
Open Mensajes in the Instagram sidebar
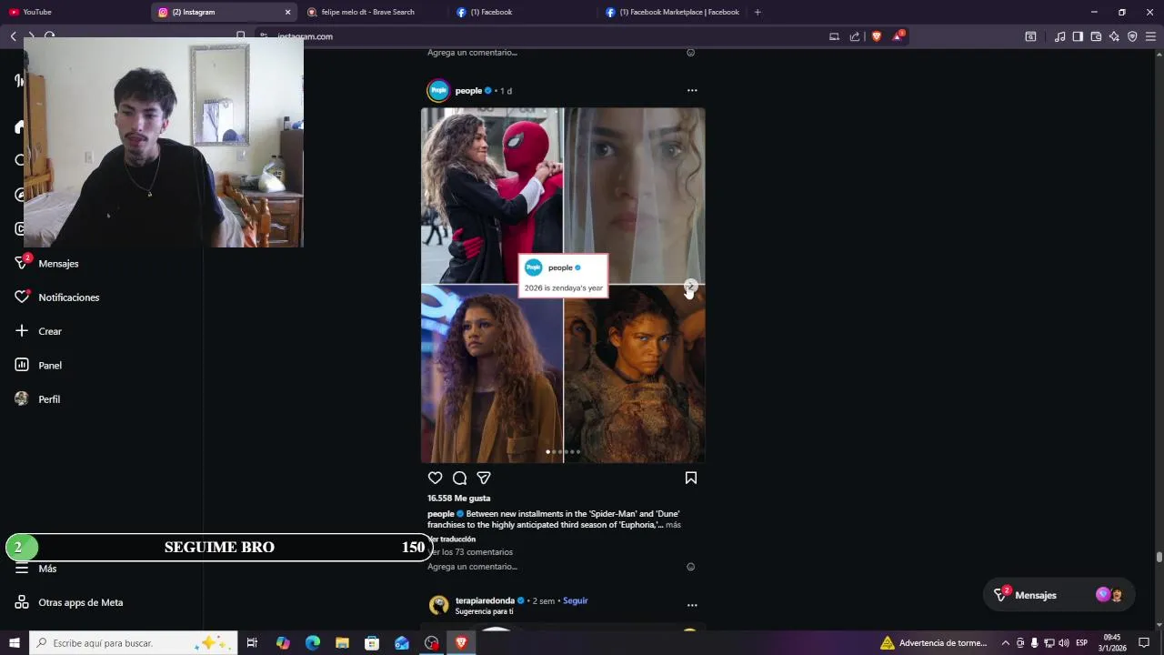[x=47, y=263]
